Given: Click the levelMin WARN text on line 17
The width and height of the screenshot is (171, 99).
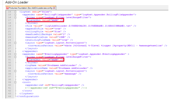Looking at the screenshot, I should (x=45, y=20).
